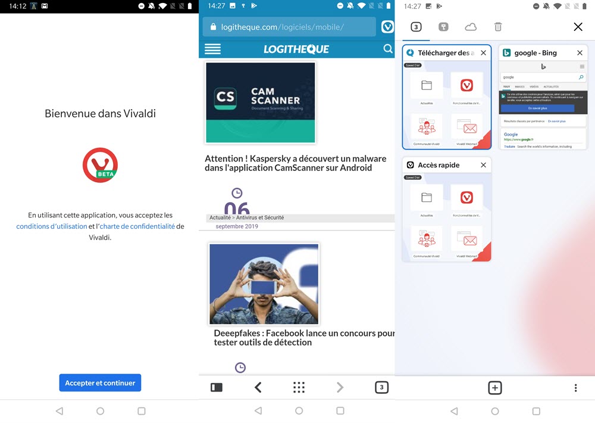595x423 pixels.
Task: Close the google - Bing tab
Action: pyautogui.click(x=580, y=53)
